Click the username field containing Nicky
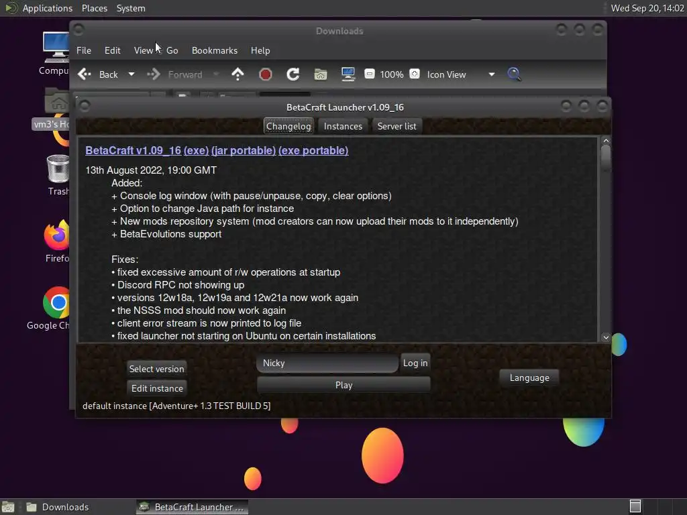Viewport: 687px width, 515px height. [327, 363]
